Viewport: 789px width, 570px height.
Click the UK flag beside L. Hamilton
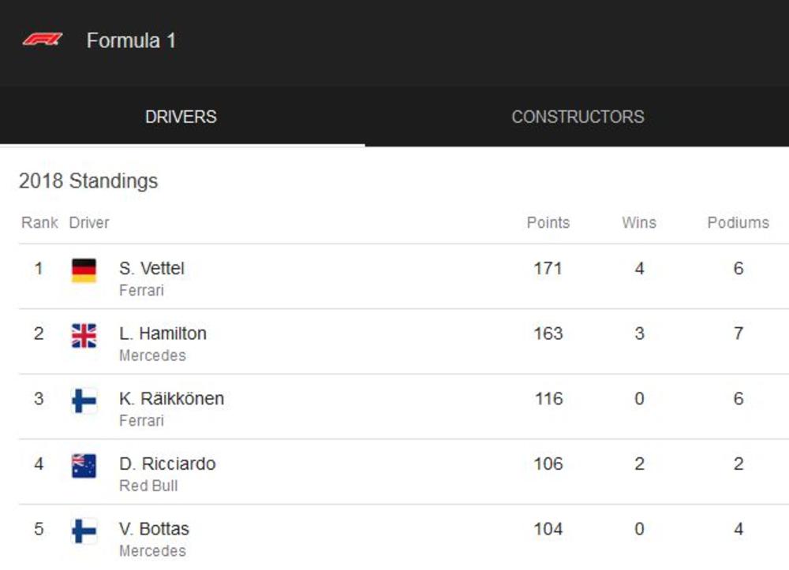coord(84,336)
